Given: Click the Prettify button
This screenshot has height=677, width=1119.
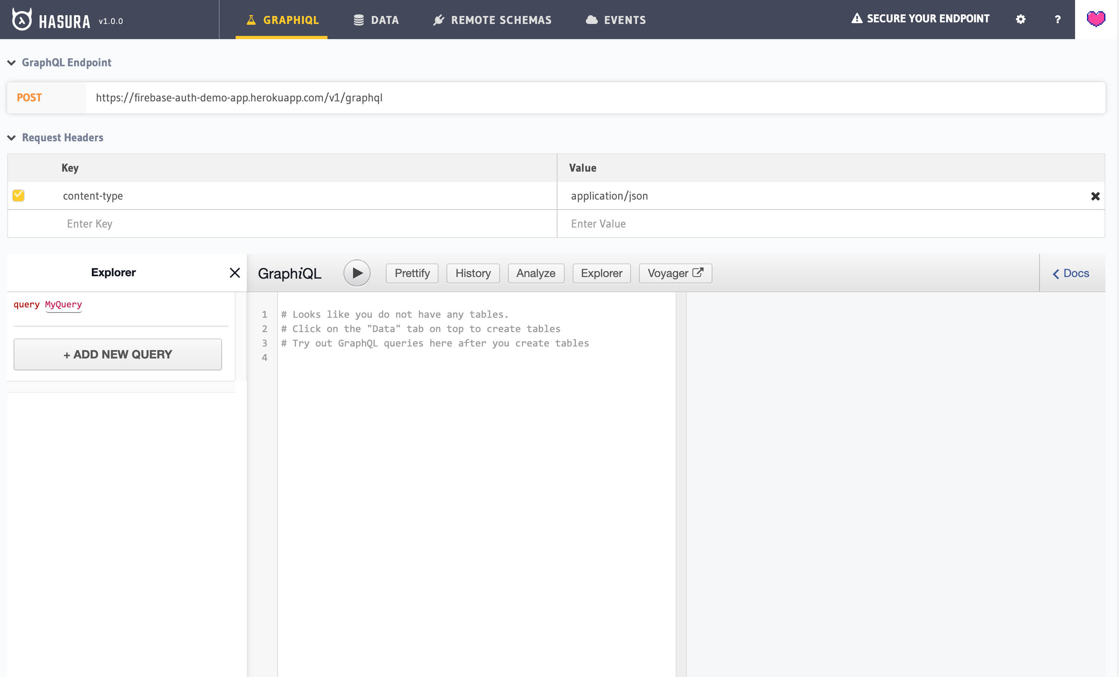Looking at the screenshot, I should click(411, 273).
